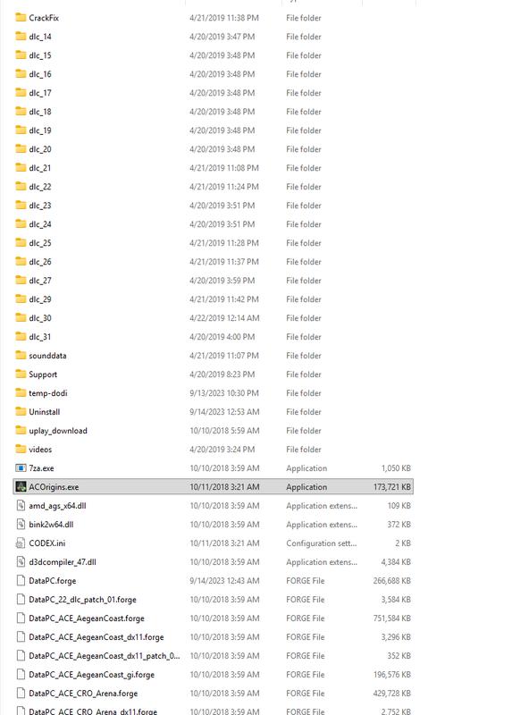The width and height of the screenshot is (529, 715).
Task: Click the Support folder icon
Action: click(x=21, y=374)
